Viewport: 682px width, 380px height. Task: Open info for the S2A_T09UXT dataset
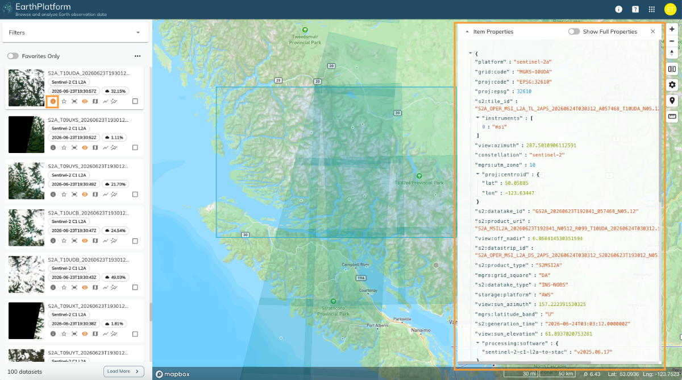point(53,333)
